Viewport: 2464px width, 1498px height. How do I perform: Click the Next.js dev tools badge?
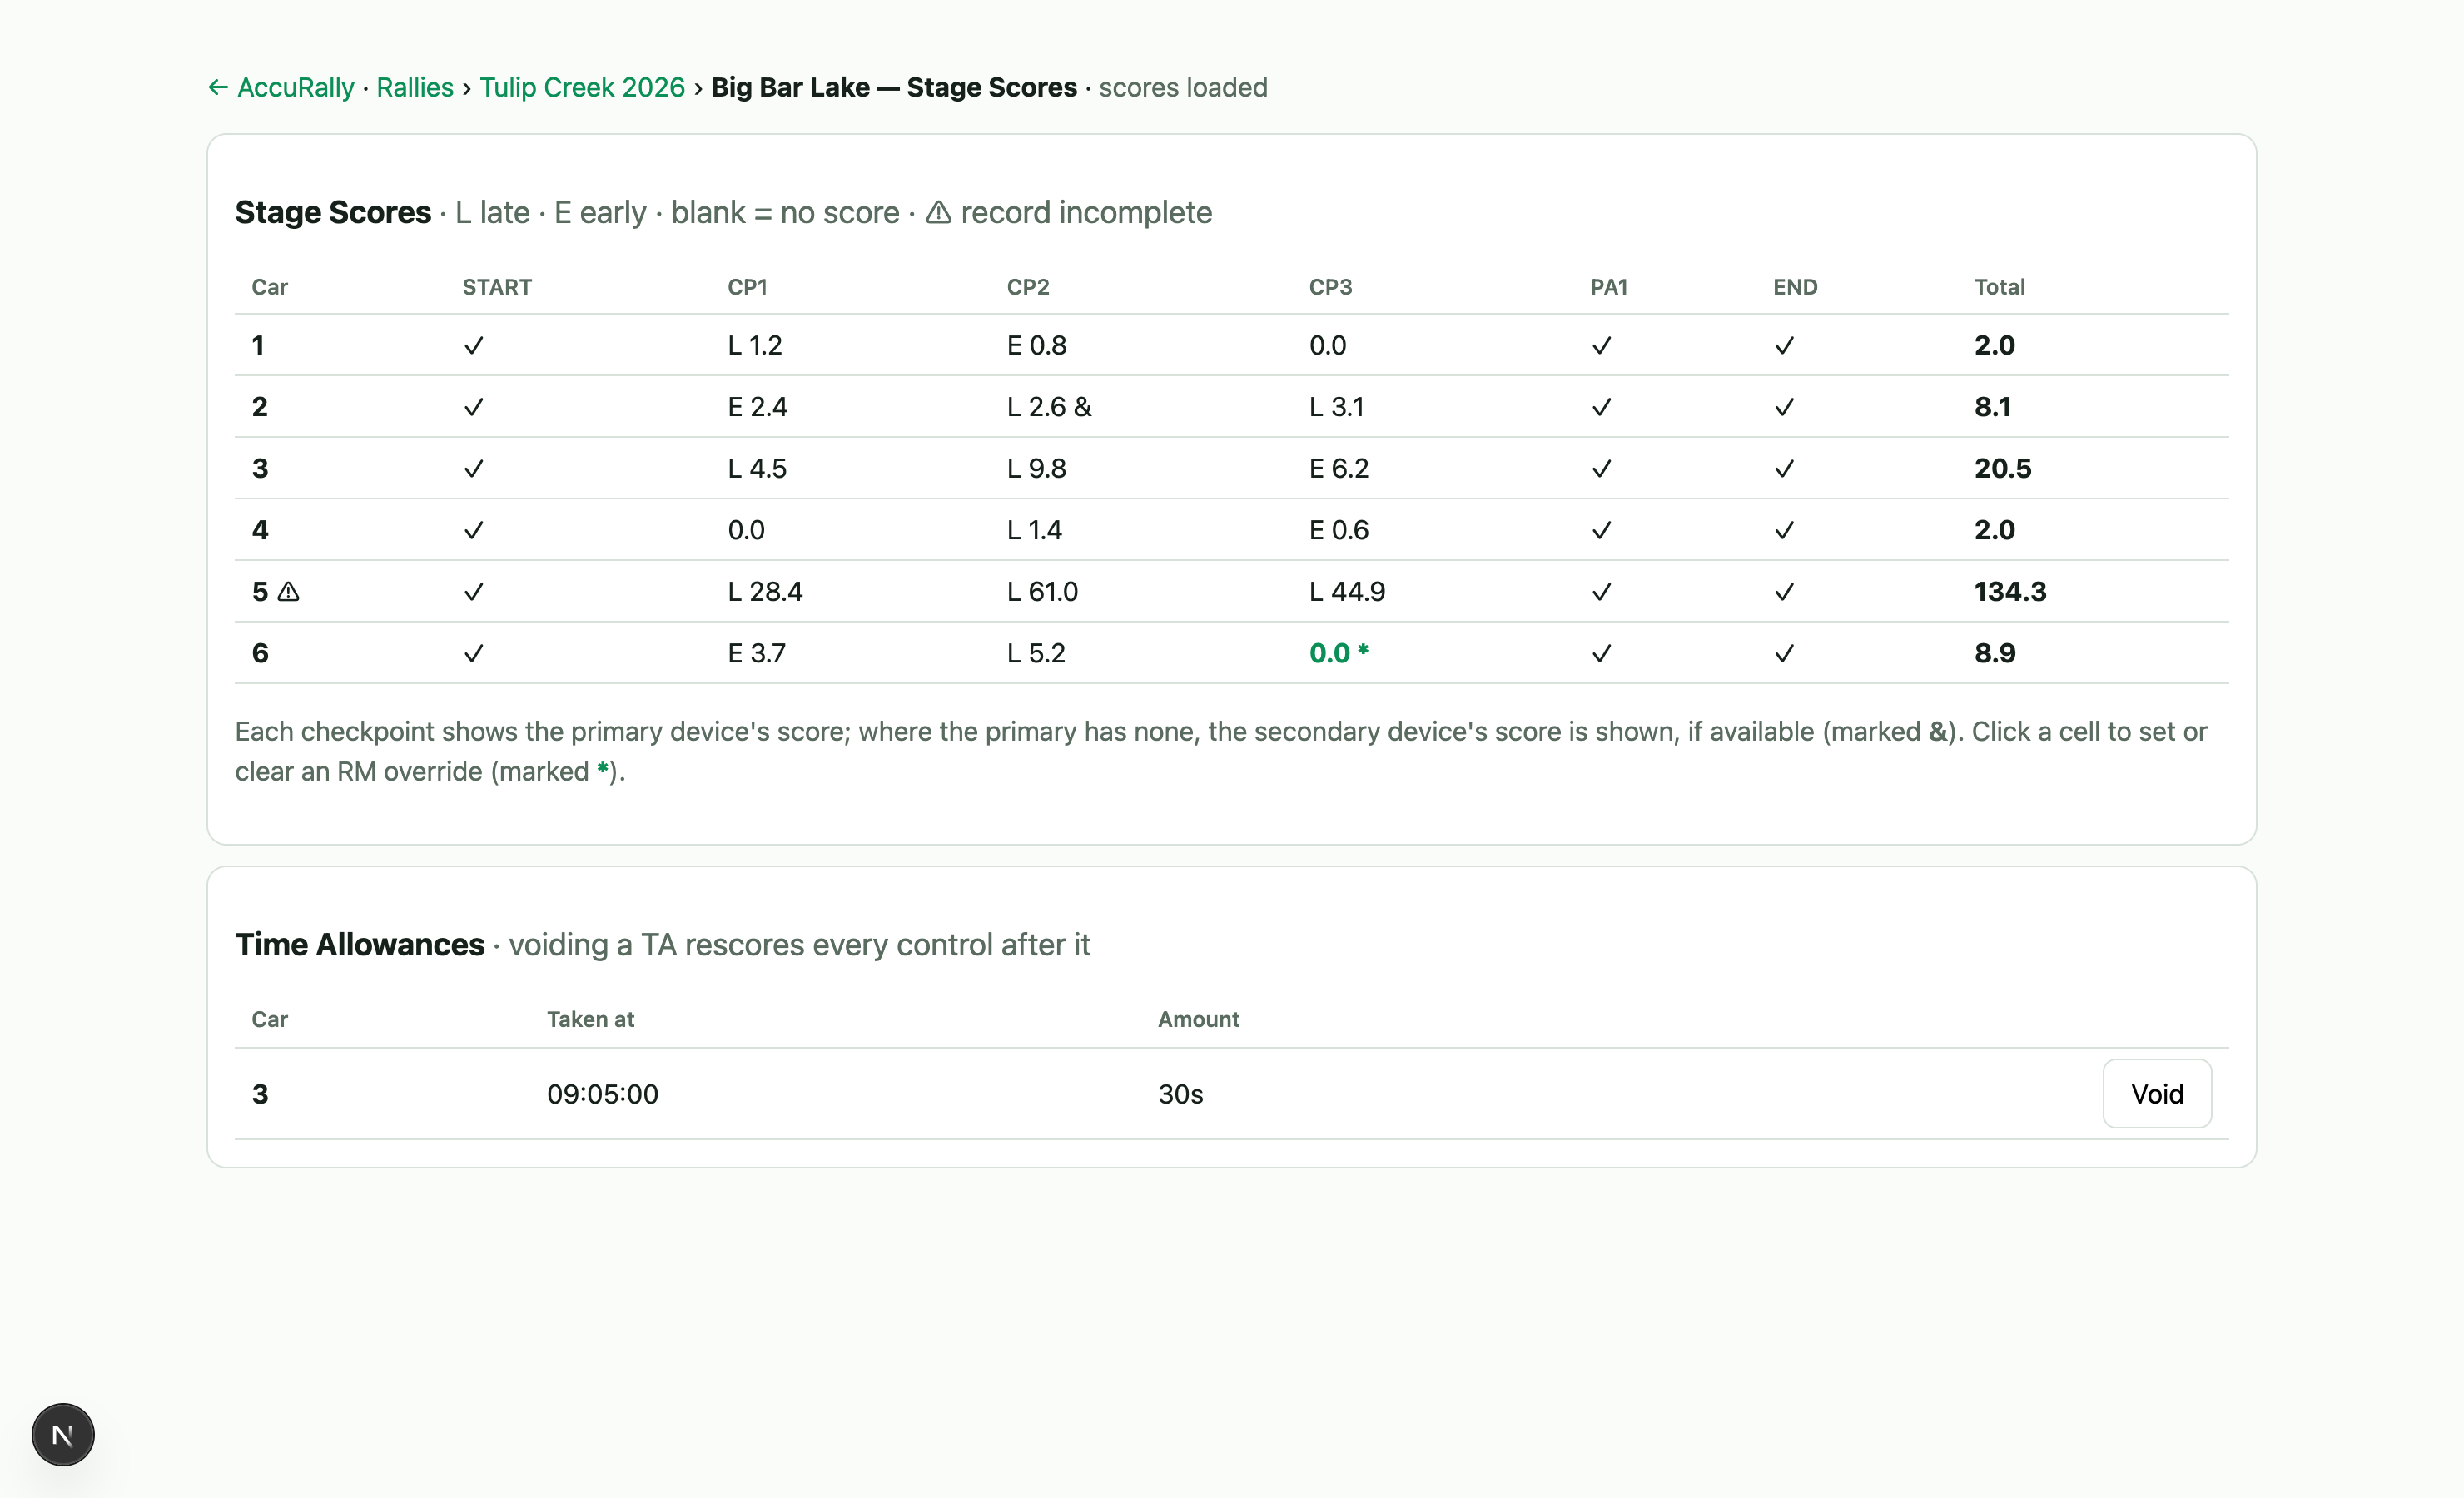pos(63,1435)
